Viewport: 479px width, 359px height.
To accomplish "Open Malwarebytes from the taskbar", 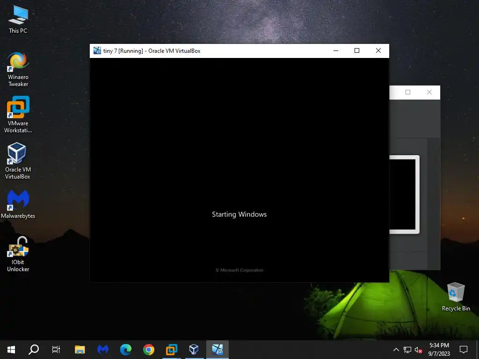I will coord(103,350).
